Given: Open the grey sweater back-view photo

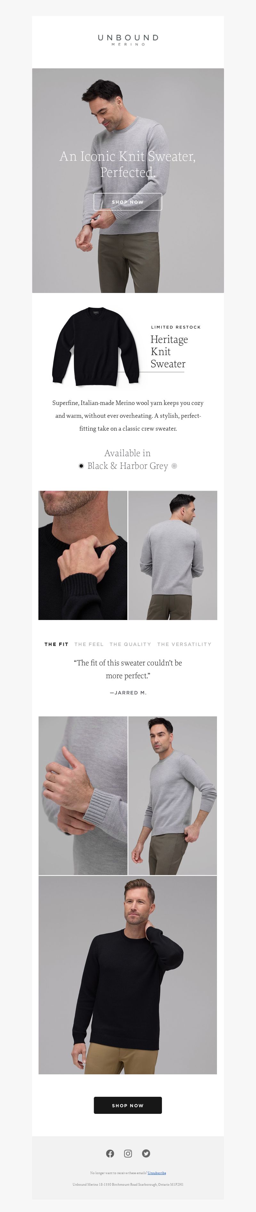Looking at the screenshot, I should [172, 555].
